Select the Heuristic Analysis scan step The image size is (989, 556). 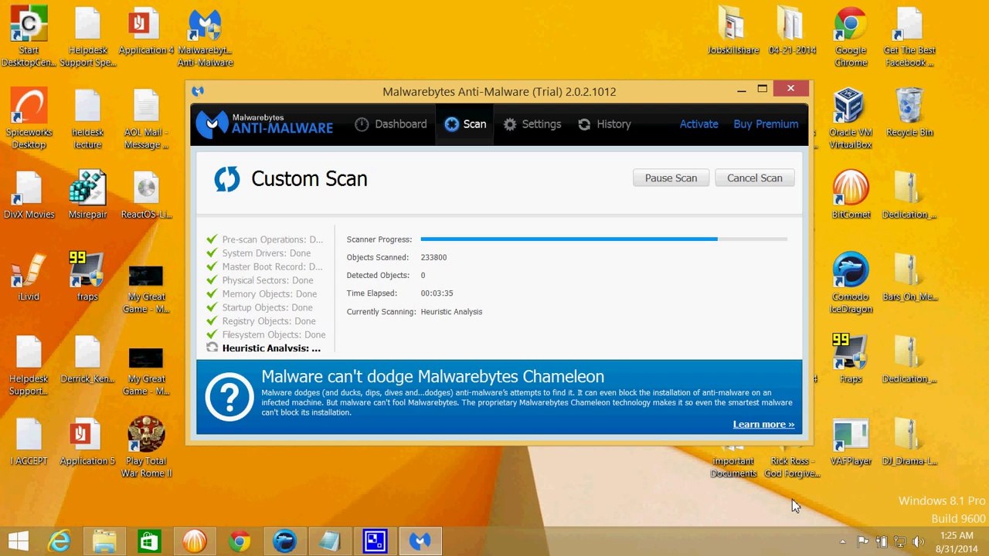[263, 348]
